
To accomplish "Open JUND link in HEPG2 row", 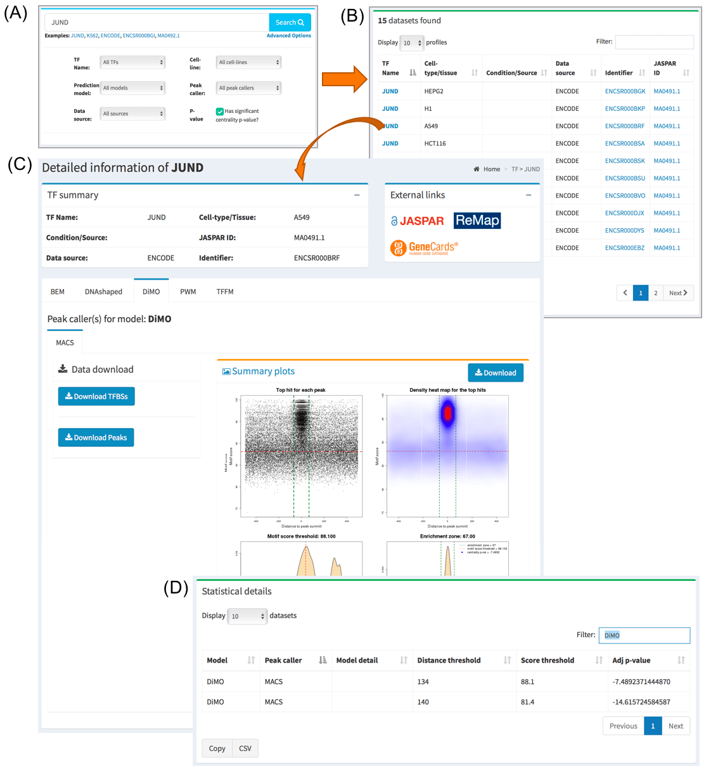I will [390, 91].
